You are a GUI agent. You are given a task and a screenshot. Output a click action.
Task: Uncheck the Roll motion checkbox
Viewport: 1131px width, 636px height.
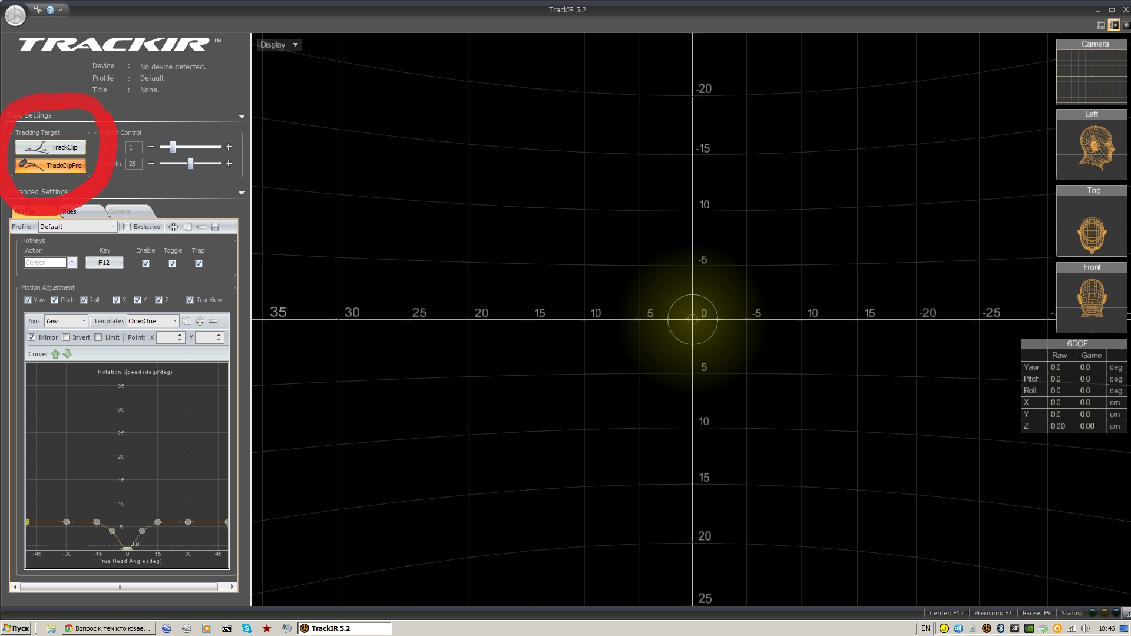pos(84,300)
